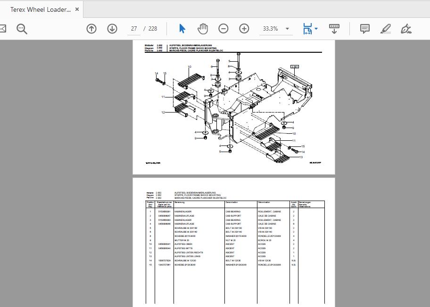Viewport: 430px width, 307px height.
Task: Go to the previous page
Action: point(91,28)
